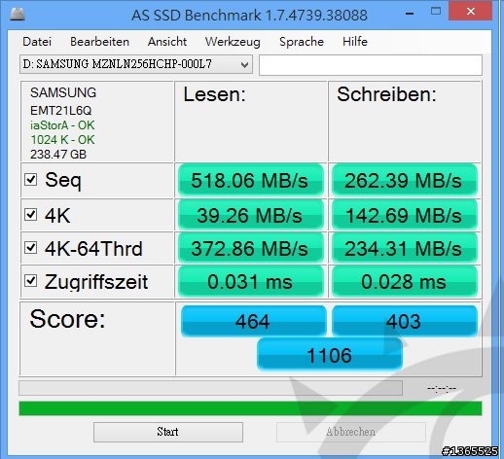
Task: Open the Datei menu
Action: point(37,42)
